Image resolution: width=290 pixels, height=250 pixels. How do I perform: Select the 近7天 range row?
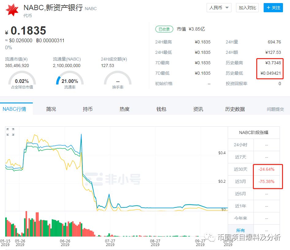(254, 157)
